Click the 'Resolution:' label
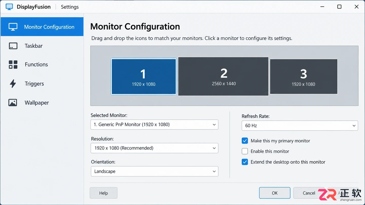The width and height of the screenshot is (365, 205). point(102,139)
